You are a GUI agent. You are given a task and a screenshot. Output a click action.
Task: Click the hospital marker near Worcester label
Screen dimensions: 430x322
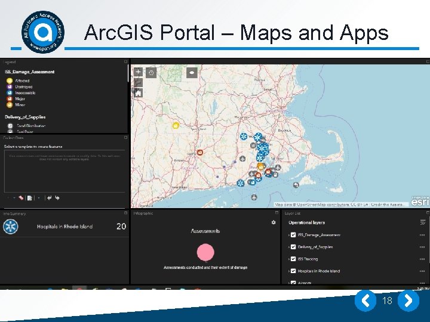coord(244,136)
